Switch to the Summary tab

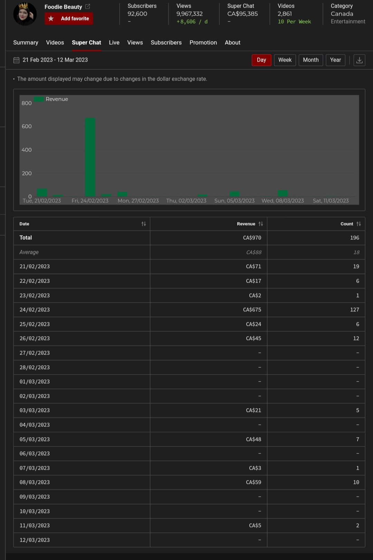point(26,43)
